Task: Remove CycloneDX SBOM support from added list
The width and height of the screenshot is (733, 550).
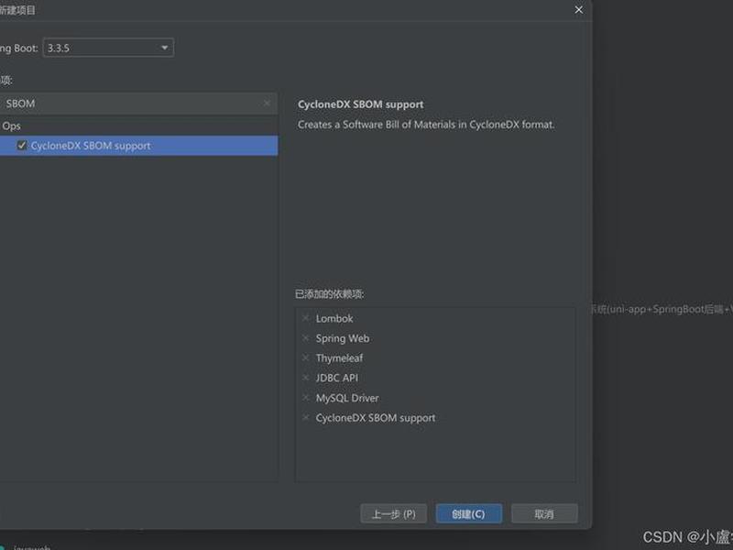Action: (x=306, y=418)
